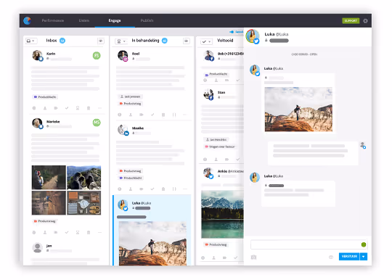
Task: Open more options on Karin's card
Action: 99,108
